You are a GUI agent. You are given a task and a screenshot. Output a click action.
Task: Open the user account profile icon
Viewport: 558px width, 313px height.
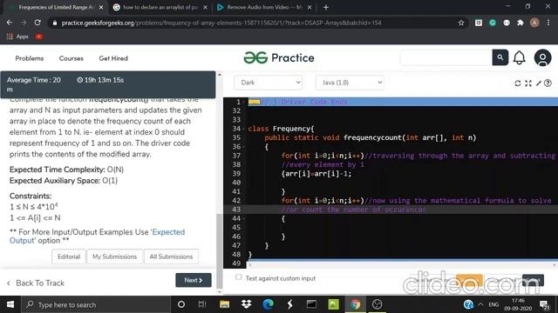click(542, 57)
